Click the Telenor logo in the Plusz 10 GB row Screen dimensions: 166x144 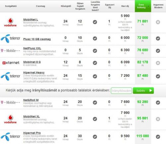tap(10, 38)
